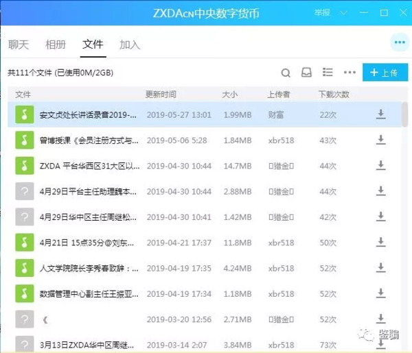Image resolution: width=412 pixels, height=353 pixels.
Task: Switch to list view icon
Action: (x=328, y=73)
